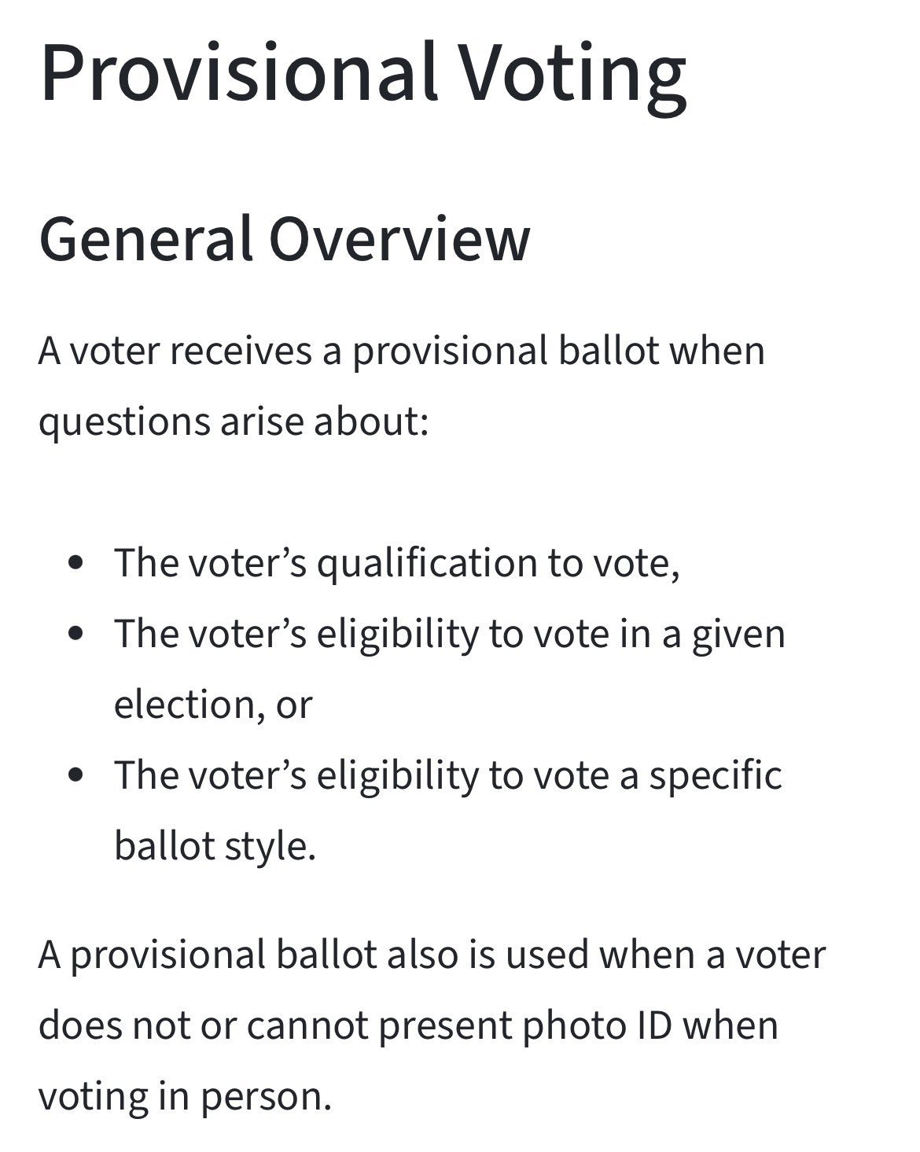Click the text "questions arise about:"
Viewport: 920px width, 1152px height.
(x=234, y=421)
